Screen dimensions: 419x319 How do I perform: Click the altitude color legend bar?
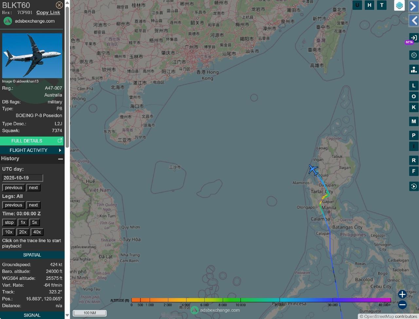tap(261, 300)
